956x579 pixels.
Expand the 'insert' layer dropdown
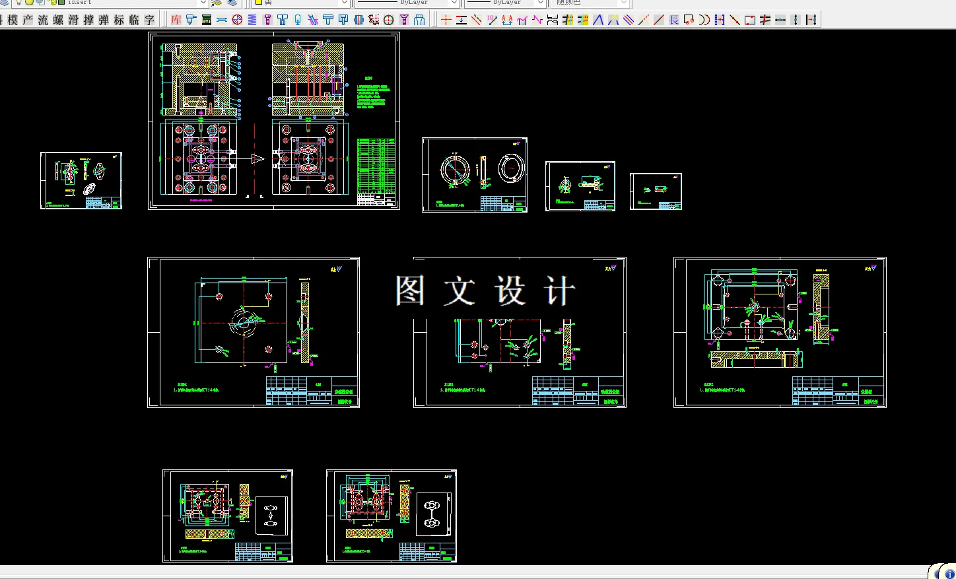pyautogui.click(x=203, y=3)
